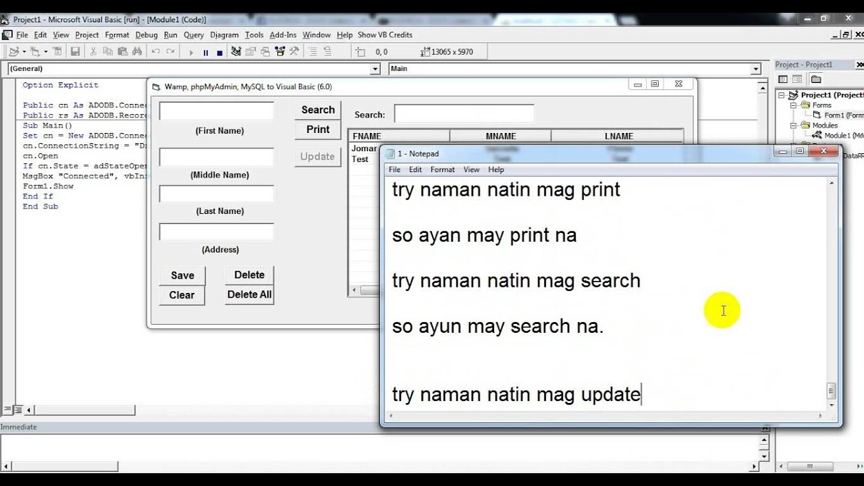This screenshot has width=864, height=486.
Task: Click the LNAME column header
Action: pos(618,136)
